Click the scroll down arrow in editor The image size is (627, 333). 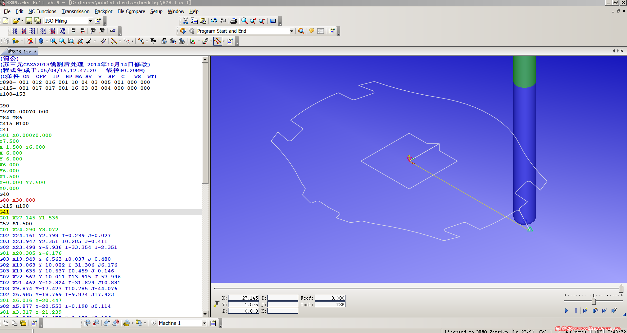tap(205, 314)
